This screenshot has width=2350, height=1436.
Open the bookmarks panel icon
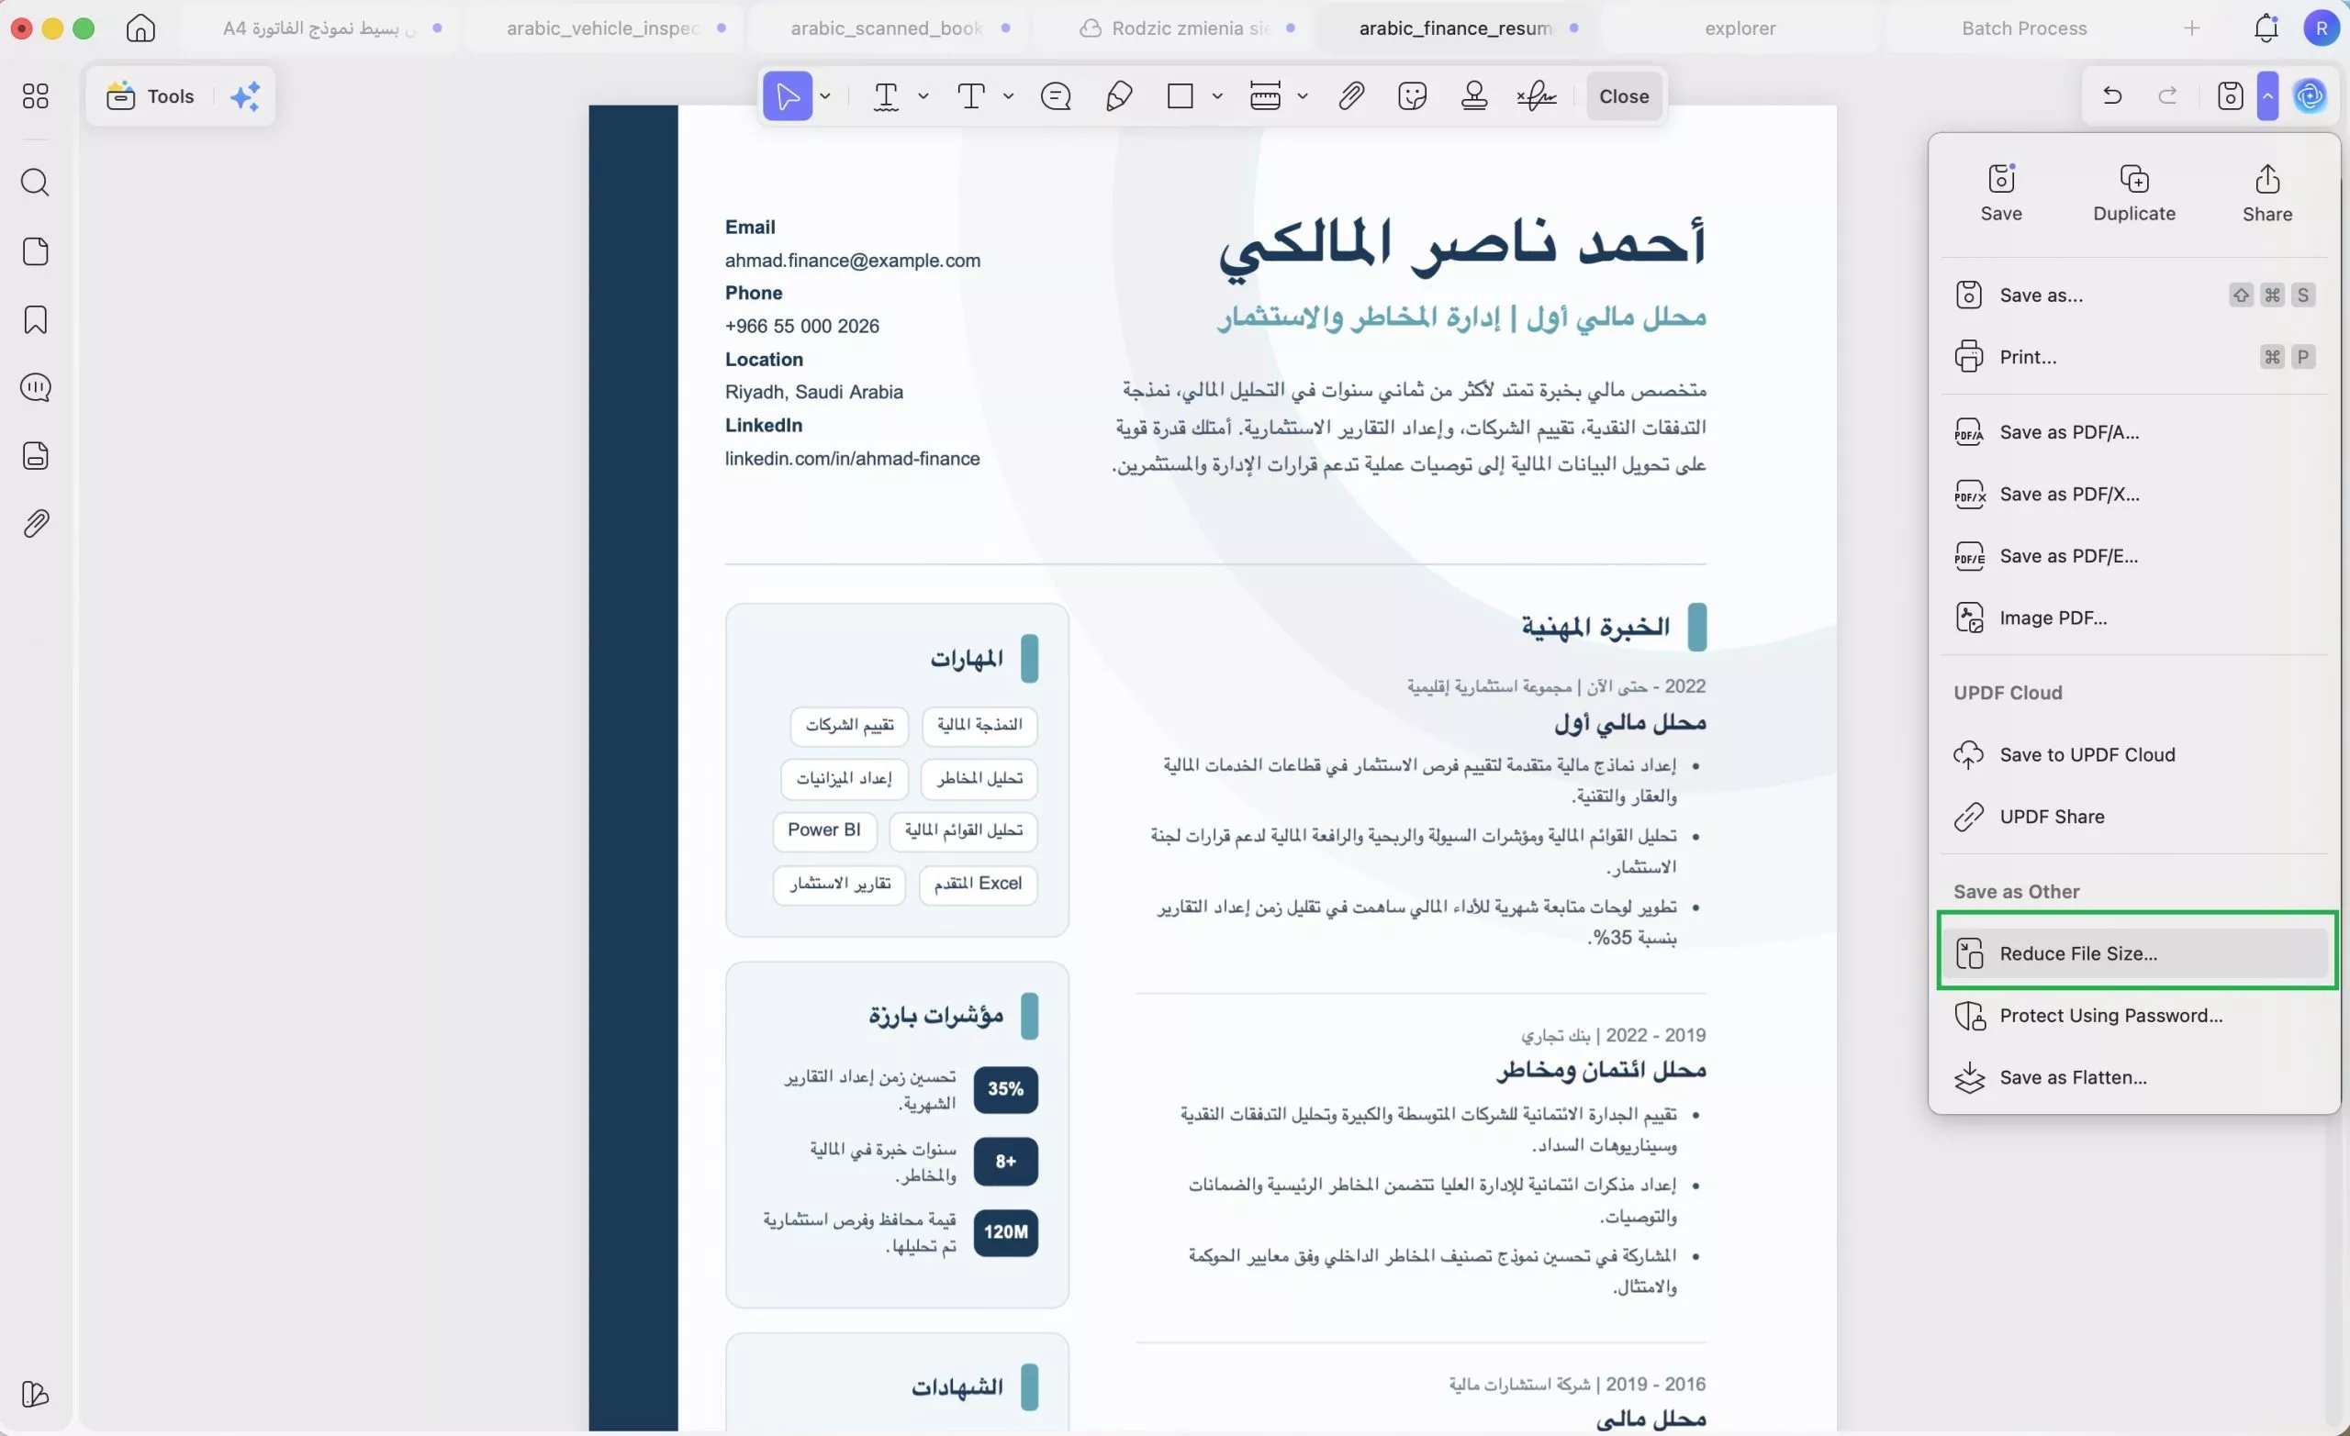[35, 319]
